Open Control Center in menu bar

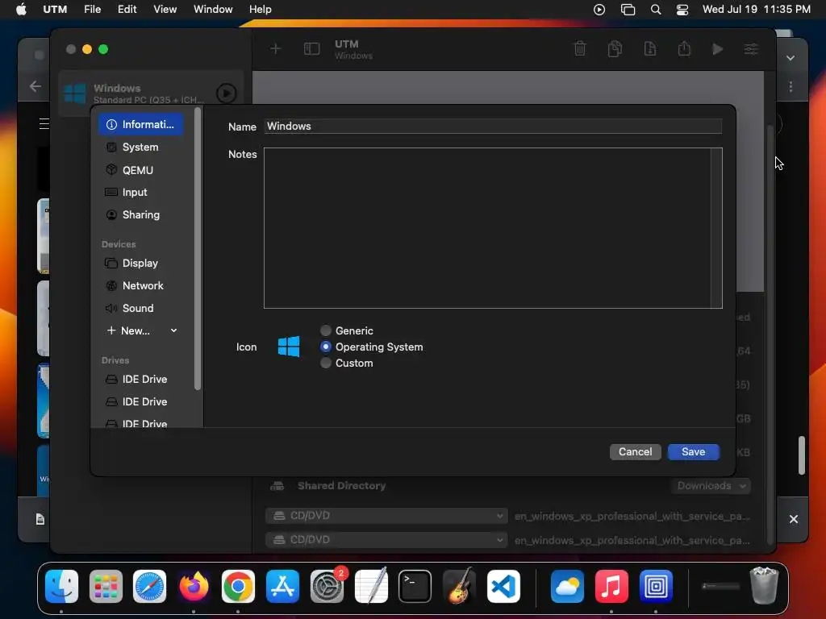tap(682, 10)
